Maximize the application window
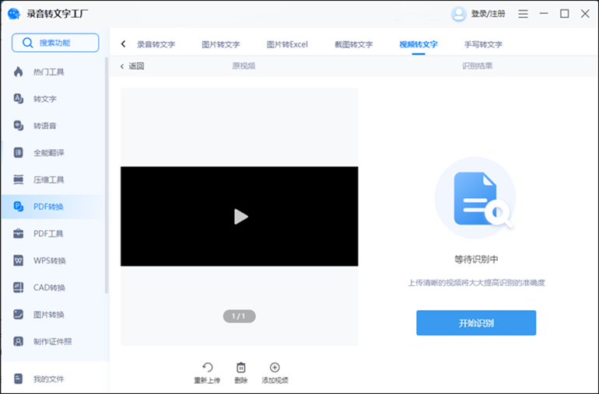Screen dimensions: 599x394 click(x=564, y=14)
